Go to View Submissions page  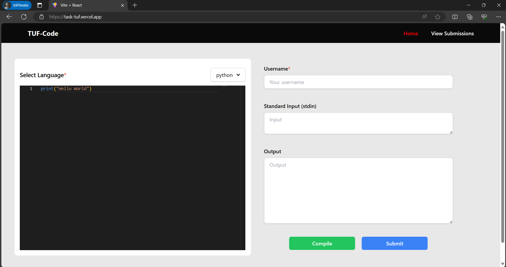[x=452, y=33]
